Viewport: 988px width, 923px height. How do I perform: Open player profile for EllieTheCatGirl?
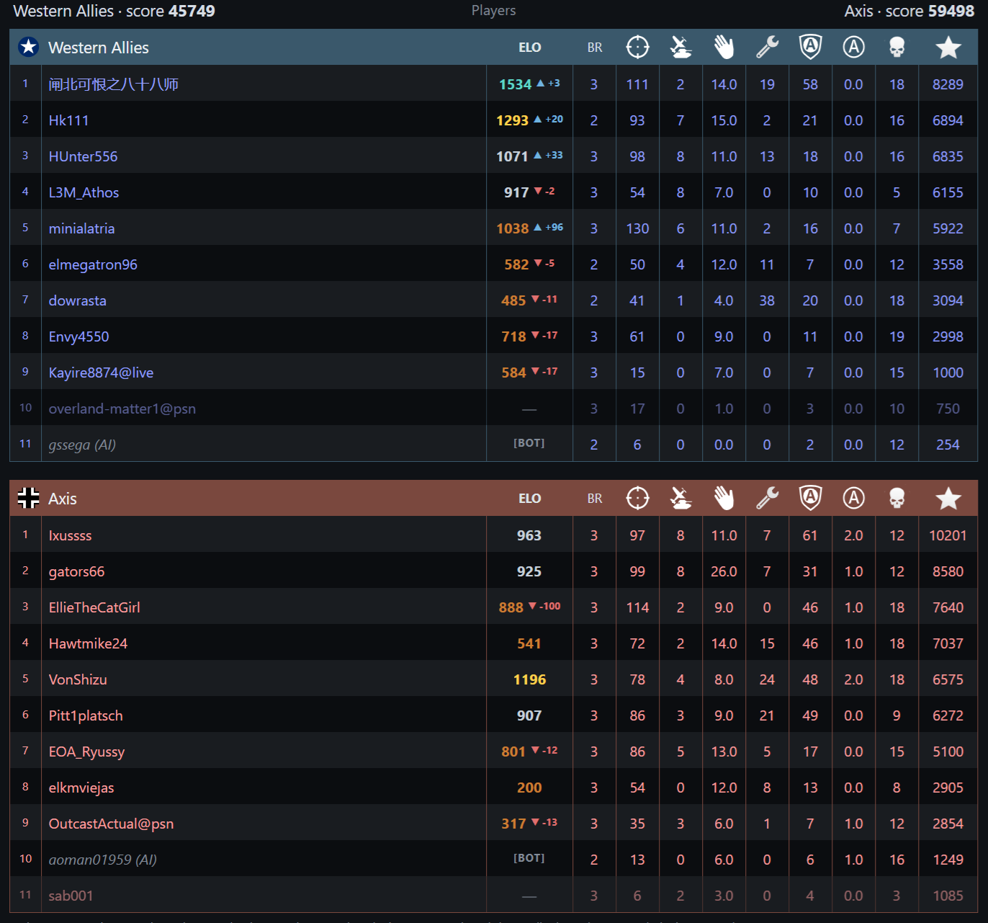[x=94, y=607]
